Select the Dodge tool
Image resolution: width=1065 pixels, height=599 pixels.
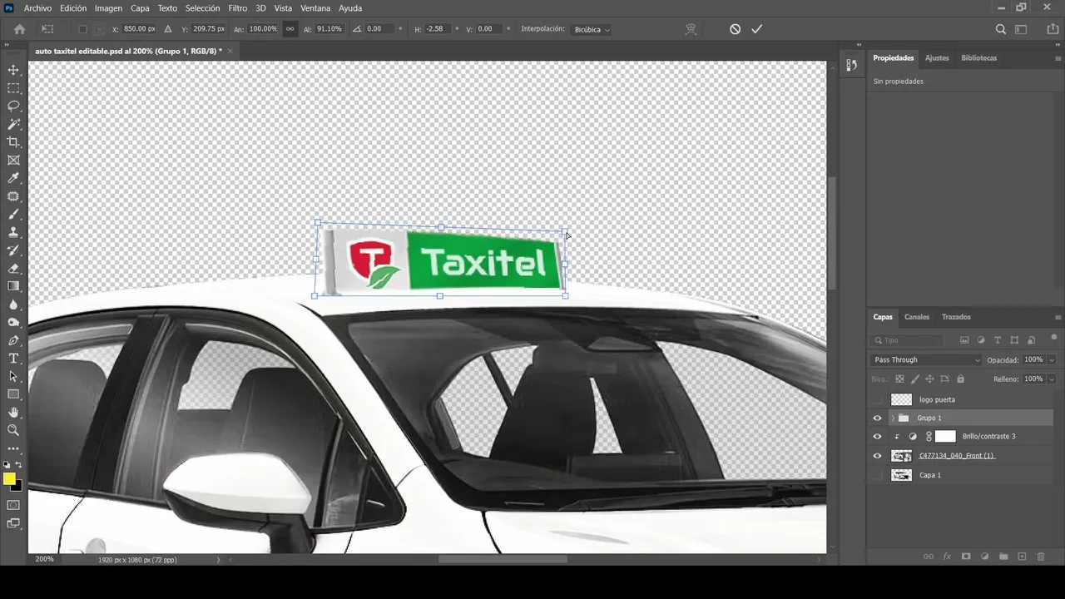pos(13,323)
